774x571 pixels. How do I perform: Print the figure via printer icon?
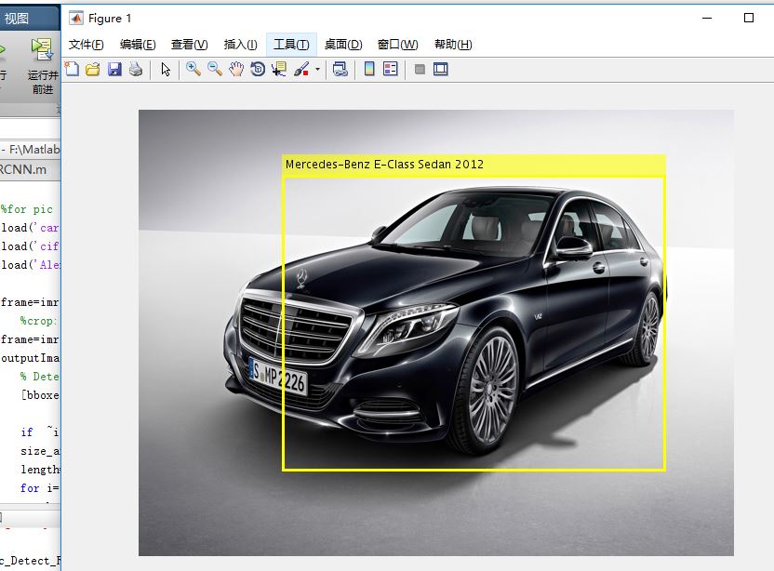tap(136, 69)
